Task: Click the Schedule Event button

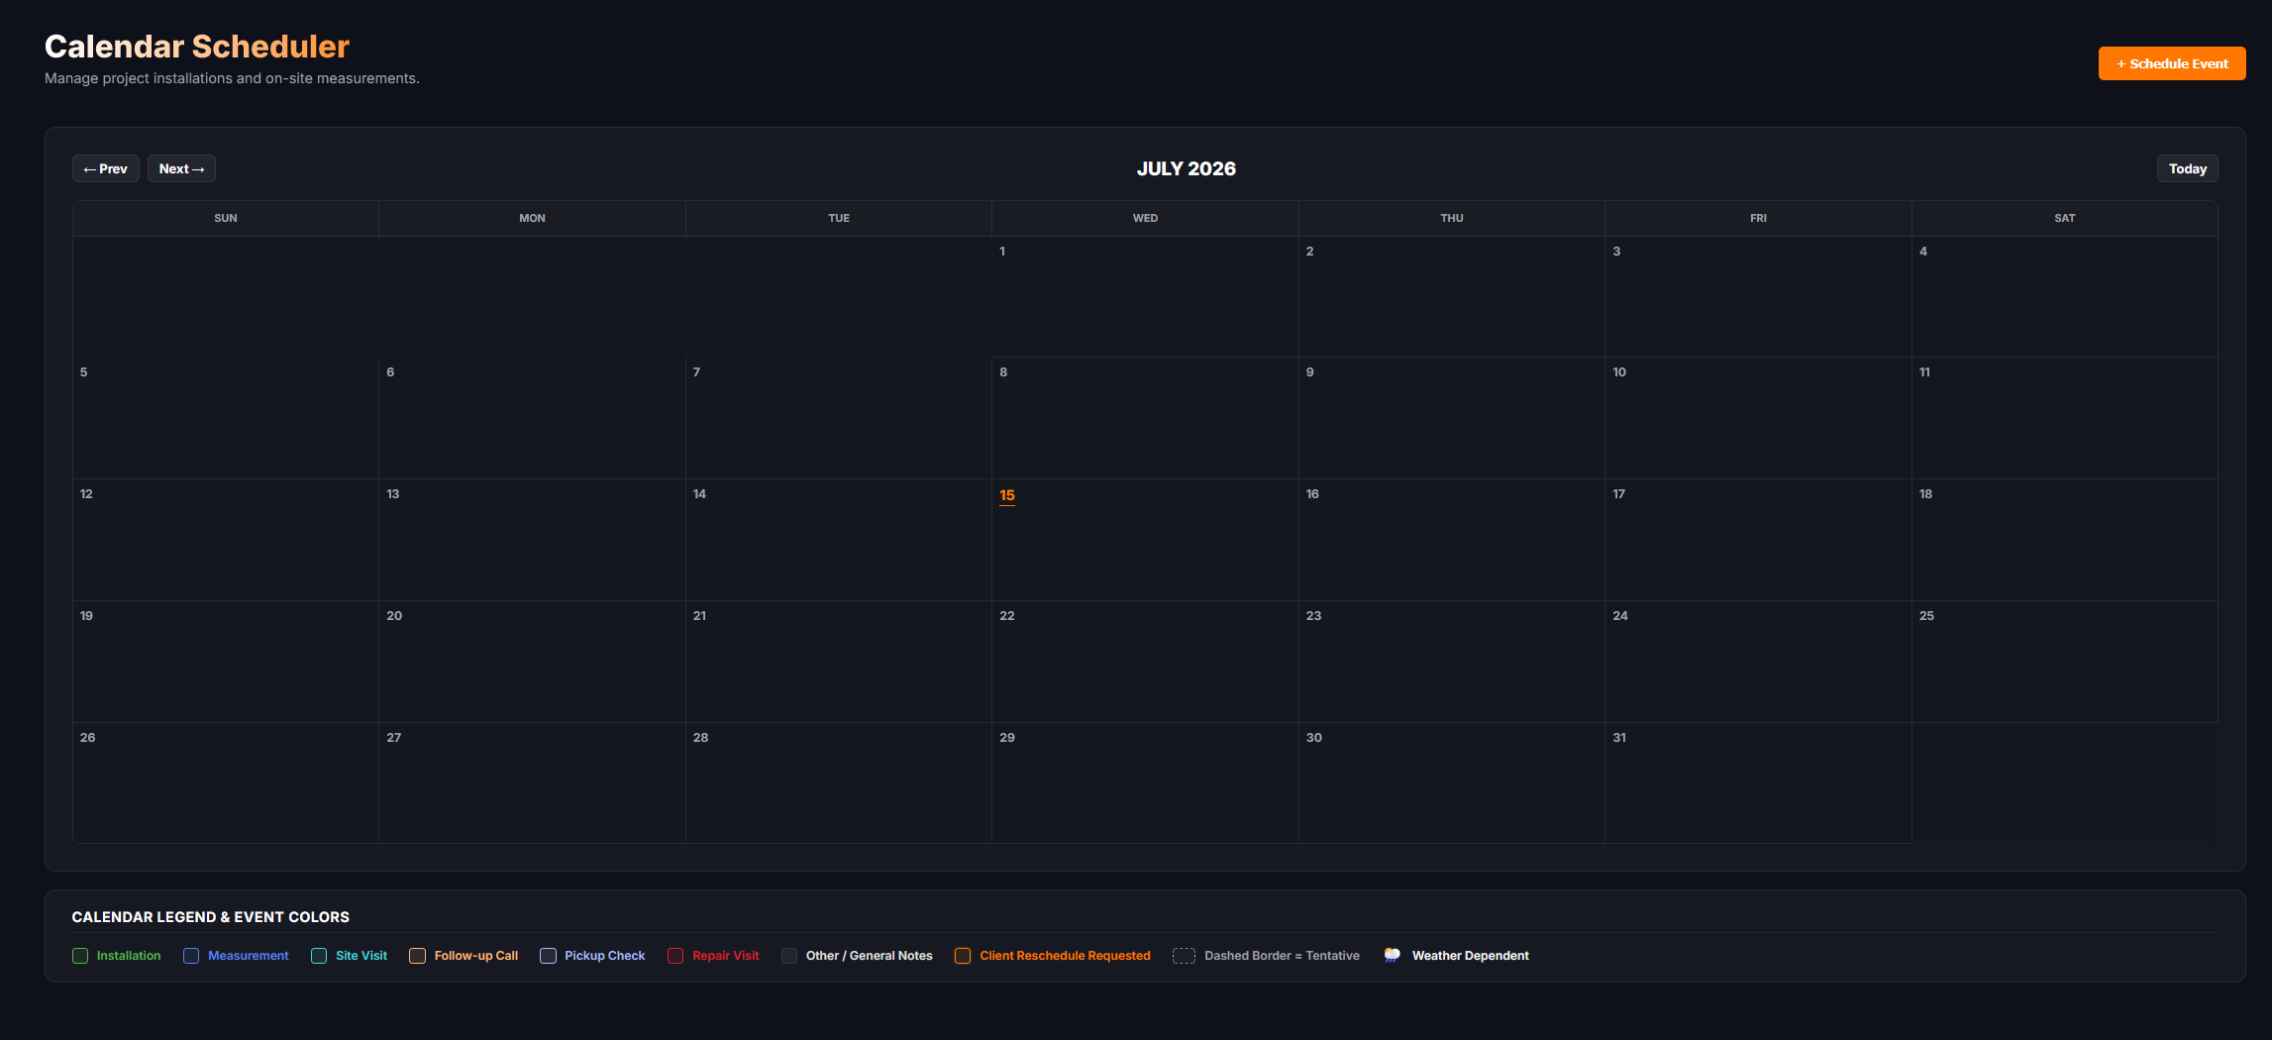Action: pos(2171,63)
